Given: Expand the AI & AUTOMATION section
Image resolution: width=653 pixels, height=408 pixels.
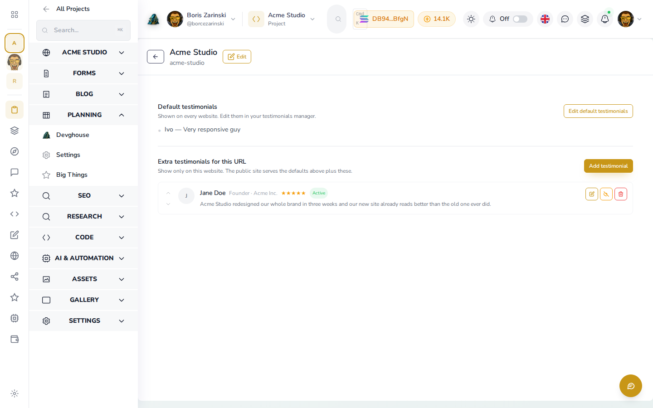Looking at the screenshot, I should 83,258.
